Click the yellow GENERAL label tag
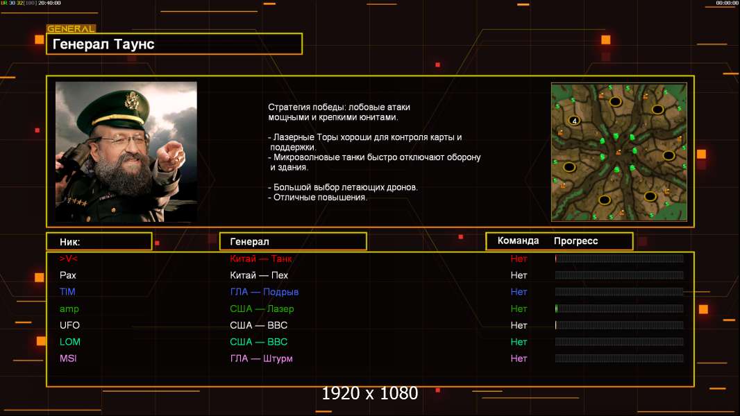The height and width of the screenshot is (416, 740). point(71,28)
